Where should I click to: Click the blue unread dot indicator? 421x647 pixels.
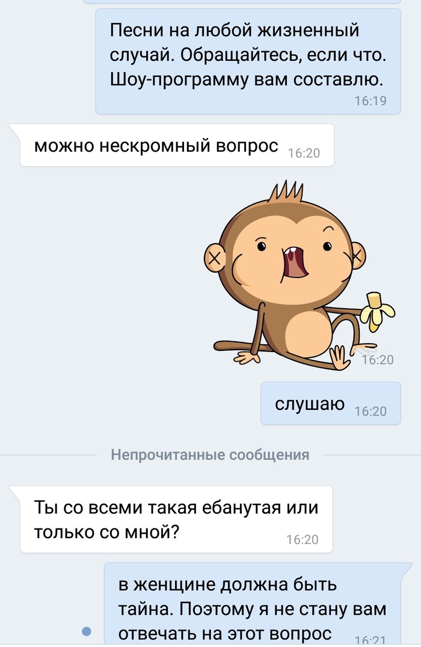tap(86, 631)
